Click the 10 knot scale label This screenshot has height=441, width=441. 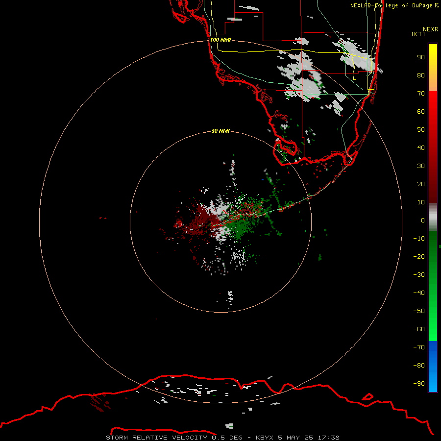(x=421, y=202)
